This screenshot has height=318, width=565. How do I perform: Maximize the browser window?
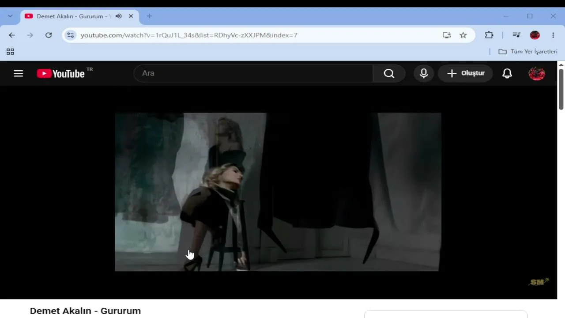coord(530,16)
